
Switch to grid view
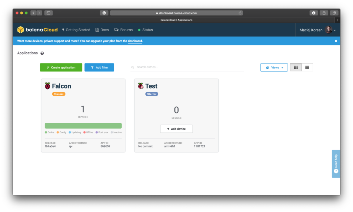(x=295, y=67)
